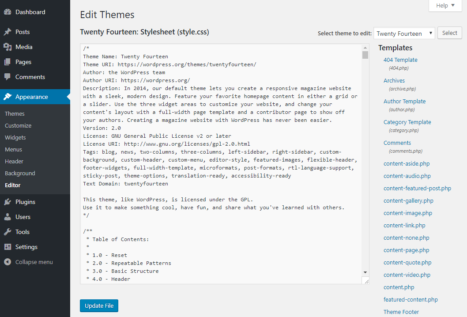Go to Menus submenu item
This screenshot has height=317, width=467.
tap(13, 149)
